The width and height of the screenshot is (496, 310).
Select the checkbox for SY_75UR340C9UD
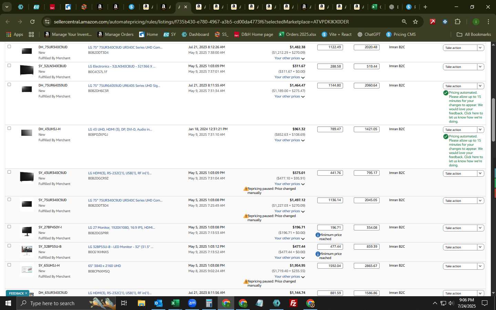(x=9, y=199)
